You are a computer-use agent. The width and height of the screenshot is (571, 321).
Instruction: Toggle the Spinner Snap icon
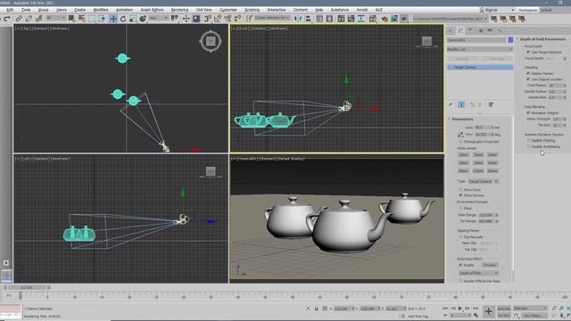point(238,19)
